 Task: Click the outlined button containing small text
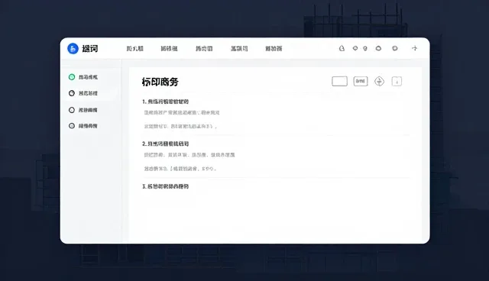tap(361, 81)
